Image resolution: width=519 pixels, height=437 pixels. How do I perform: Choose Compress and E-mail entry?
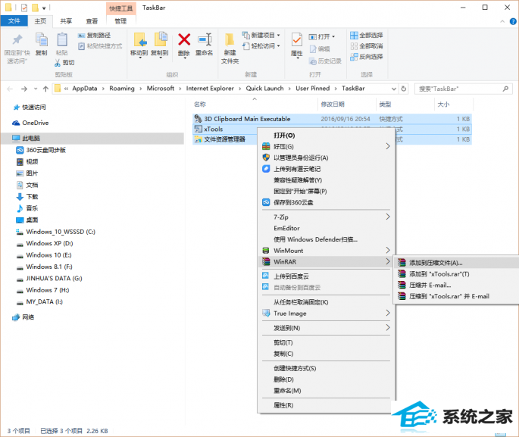click(x=458, y=286)
